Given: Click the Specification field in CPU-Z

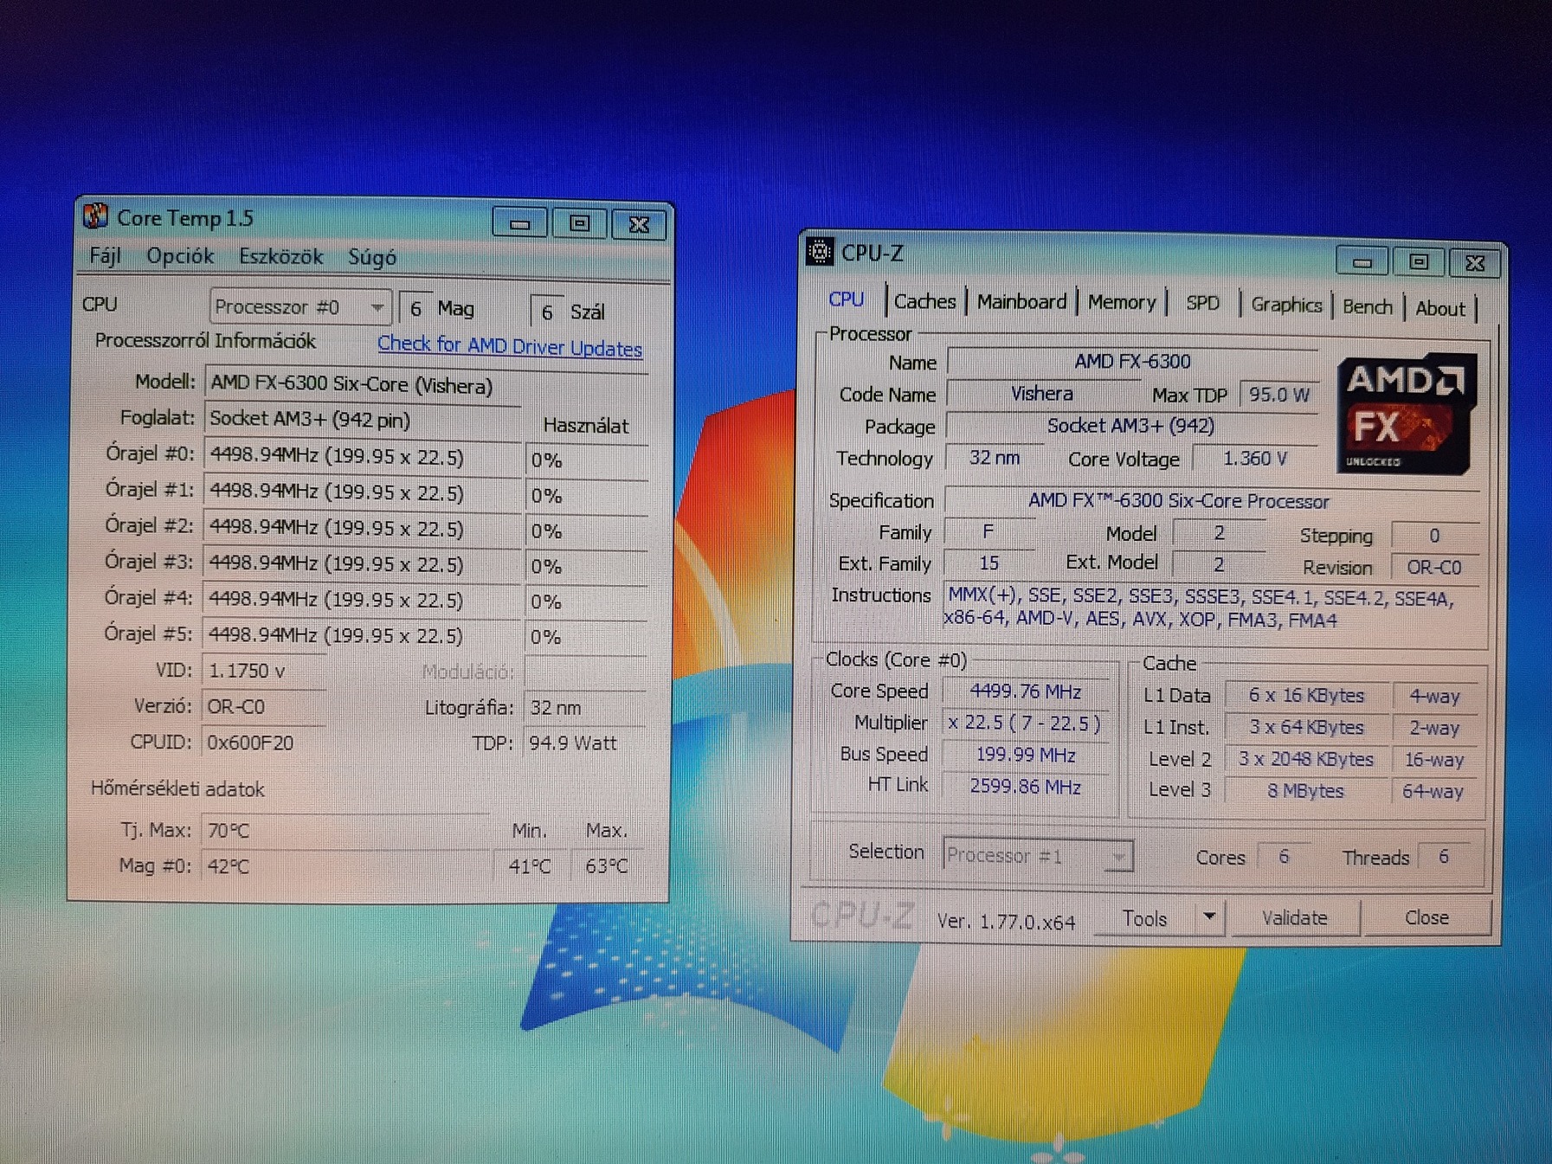Looking at the screenshot, I should pos(1212,501).
